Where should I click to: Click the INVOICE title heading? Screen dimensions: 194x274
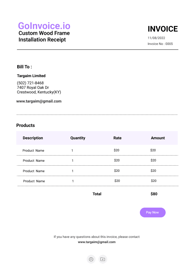point(163,29)
